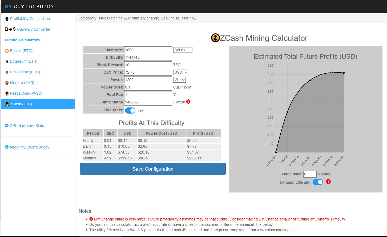Click the 3 Months chart data point
Viewport: 387px width, 237px height.
(x=310, y=80)
